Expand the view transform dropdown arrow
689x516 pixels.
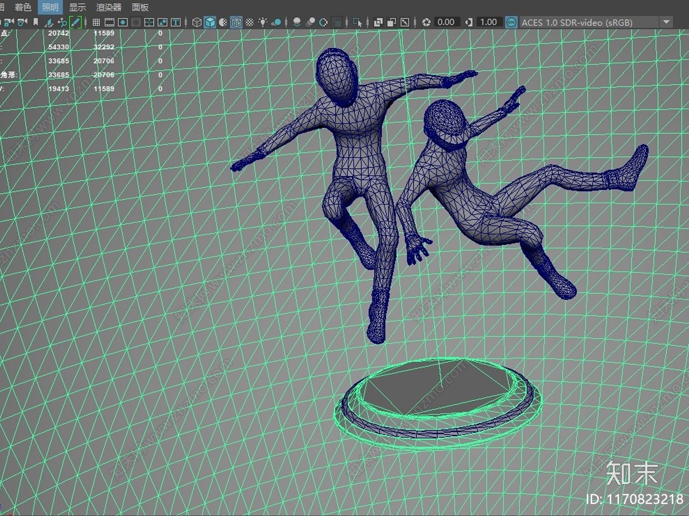[x=666, y=22]
